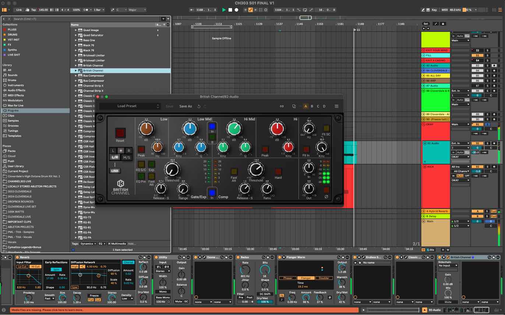Open the British Channel hamburger menu icon
The image size is (505, 315).
(336, 106)
